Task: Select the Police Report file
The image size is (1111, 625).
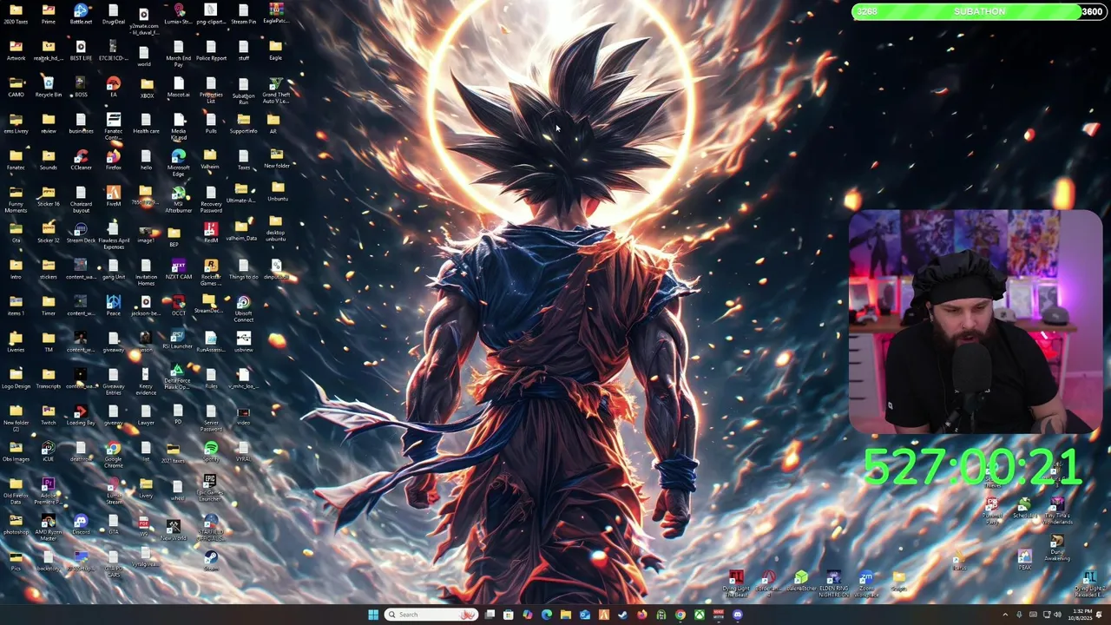Action: tap(211, 50)
